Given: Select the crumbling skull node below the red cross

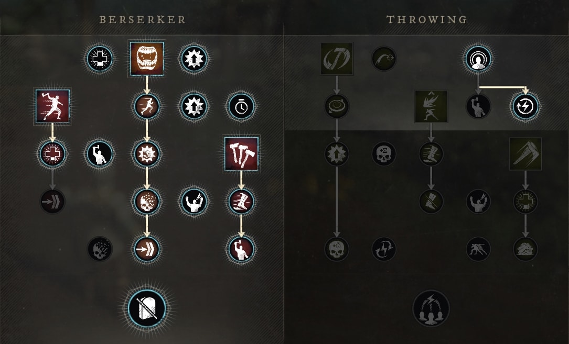Looking at the screenshot, I should [100, 249].
